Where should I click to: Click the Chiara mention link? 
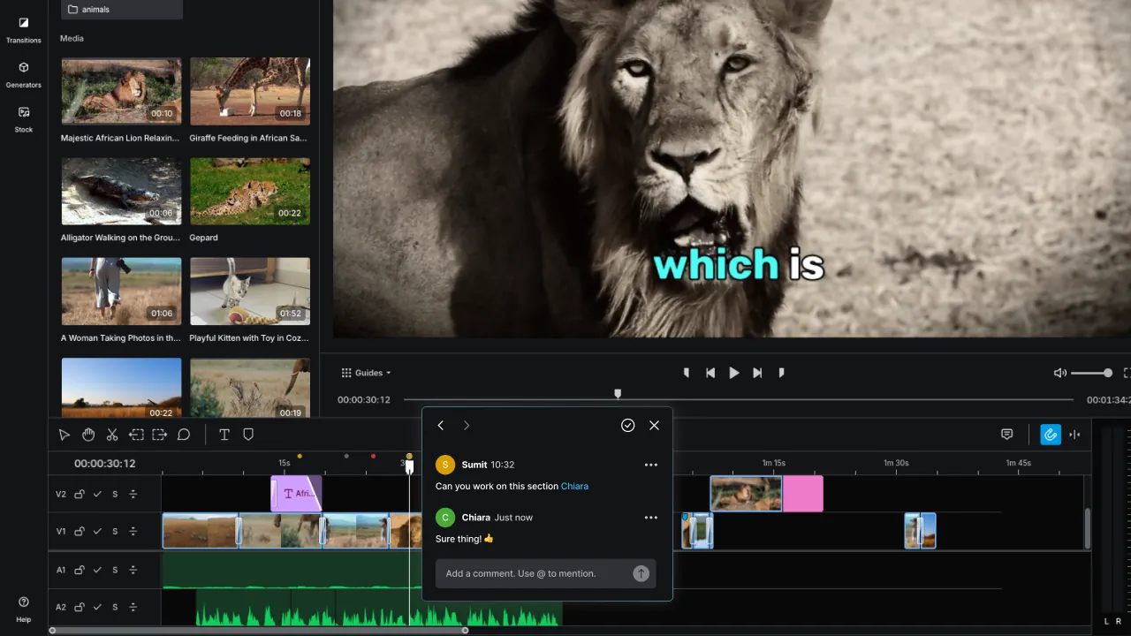tap(574, 486)
